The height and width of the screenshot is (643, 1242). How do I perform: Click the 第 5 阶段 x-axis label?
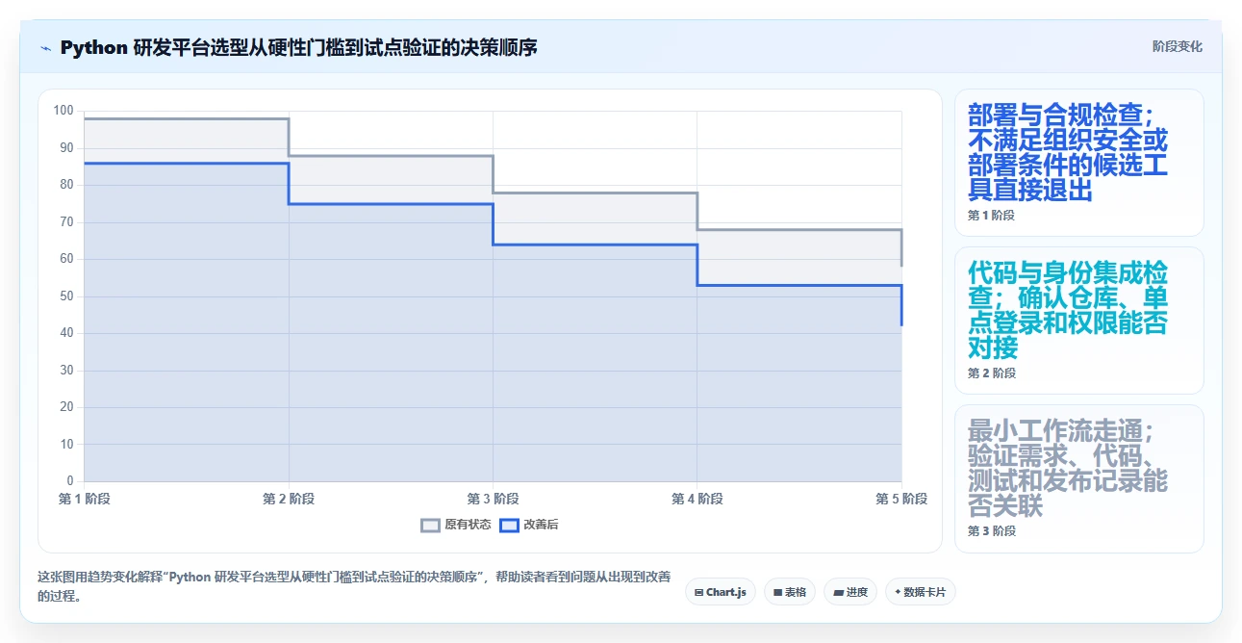tap(901, 499)
